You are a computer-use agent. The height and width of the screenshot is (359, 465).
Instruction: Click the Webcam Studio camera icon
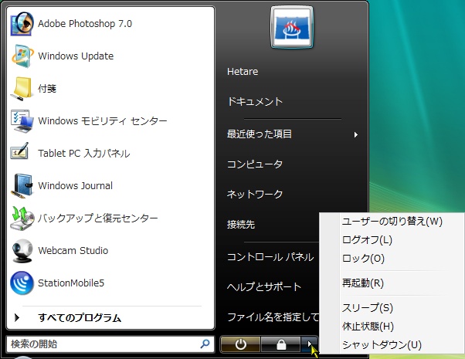(x=22, y=251)
